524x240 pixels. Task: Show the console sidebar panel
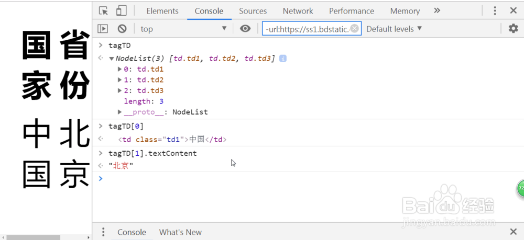103,29
